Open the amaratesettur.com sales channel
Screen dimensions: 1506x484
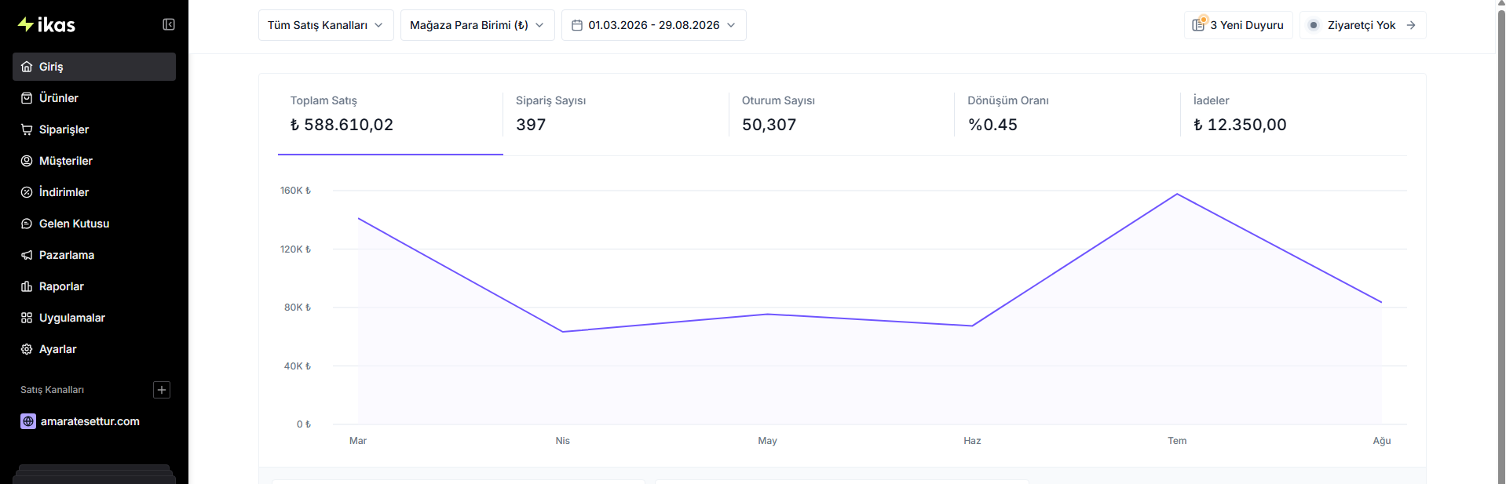tap(94, 421)
